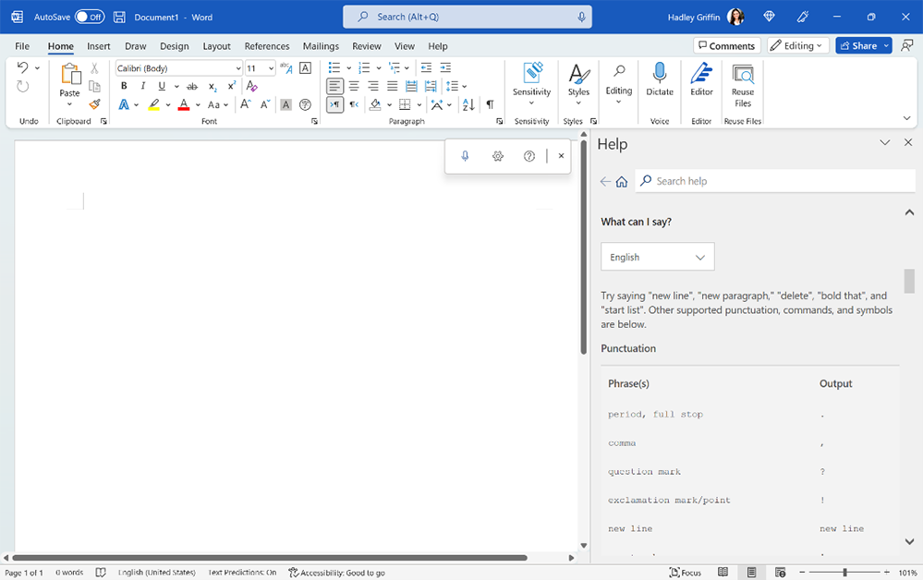The height and width of the screenshot is (580, 923).
Task: Click microphone on dictation toolbar
Action: point(465,156)
